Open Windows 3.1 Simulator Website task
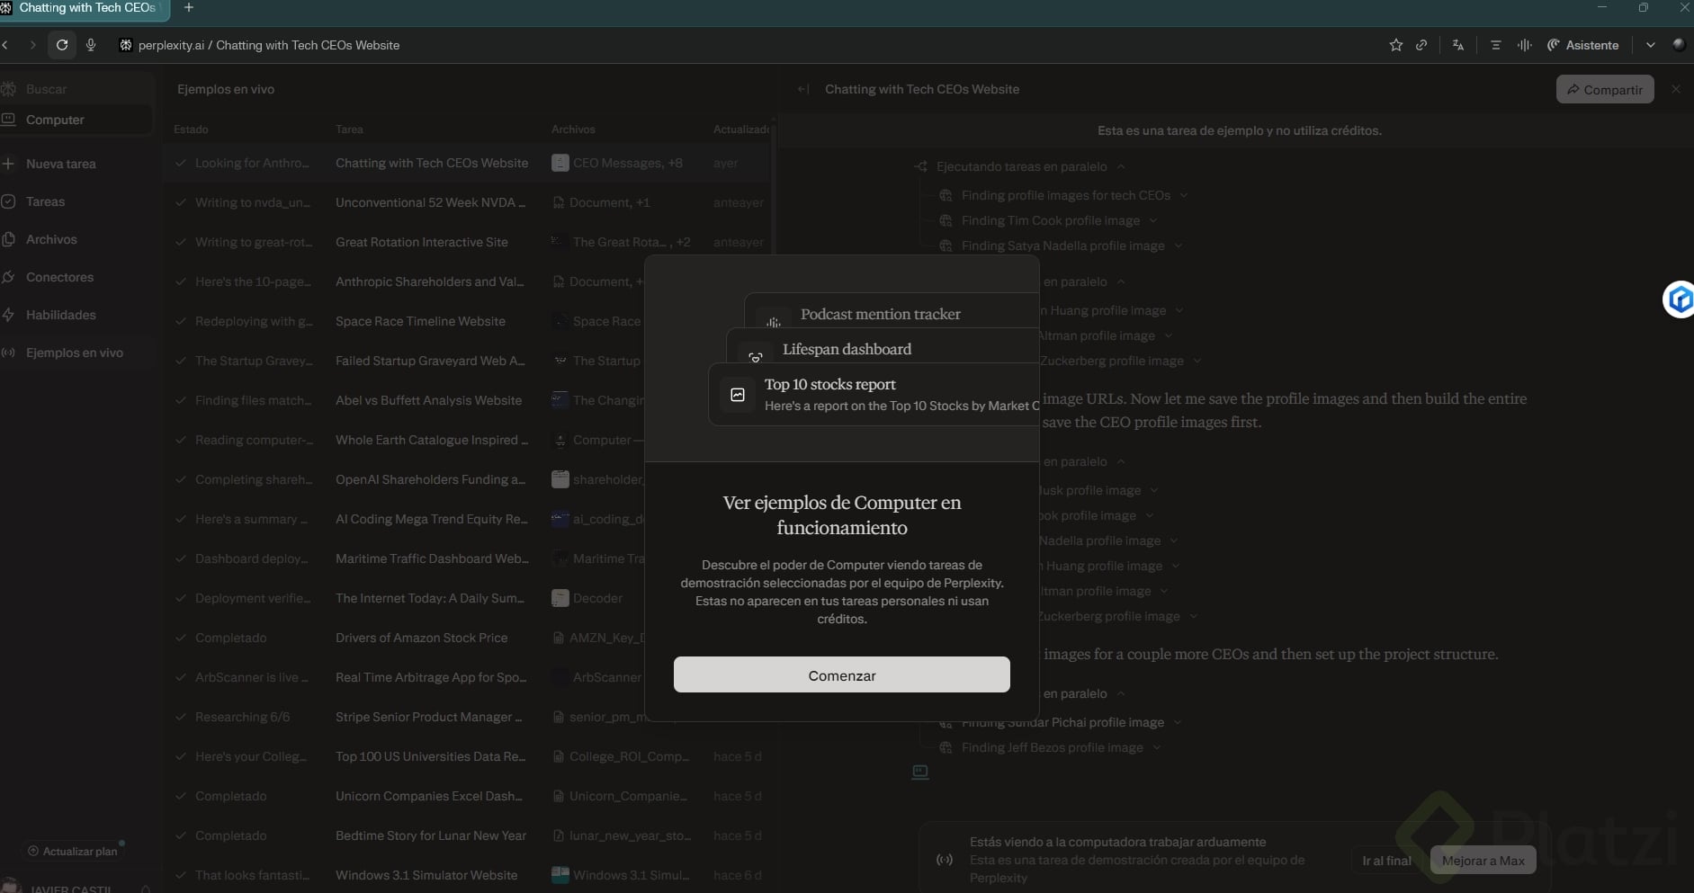Screen dimensions: 1694x893 click(468, 875)
